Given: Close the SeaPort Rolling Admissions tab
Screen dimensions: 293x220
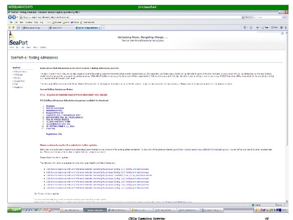Looking at the screenshot, I should tap(99, 28).
